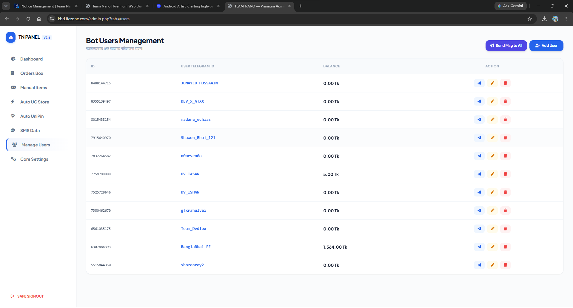Click the USER TELEGRAM ID column header
This screenshot has width=573, height=308.
(197, 66)
